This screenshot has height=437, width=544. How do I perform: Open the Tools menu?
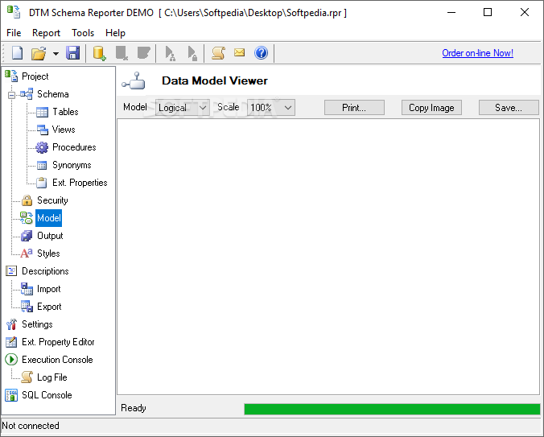pos(83,33)
